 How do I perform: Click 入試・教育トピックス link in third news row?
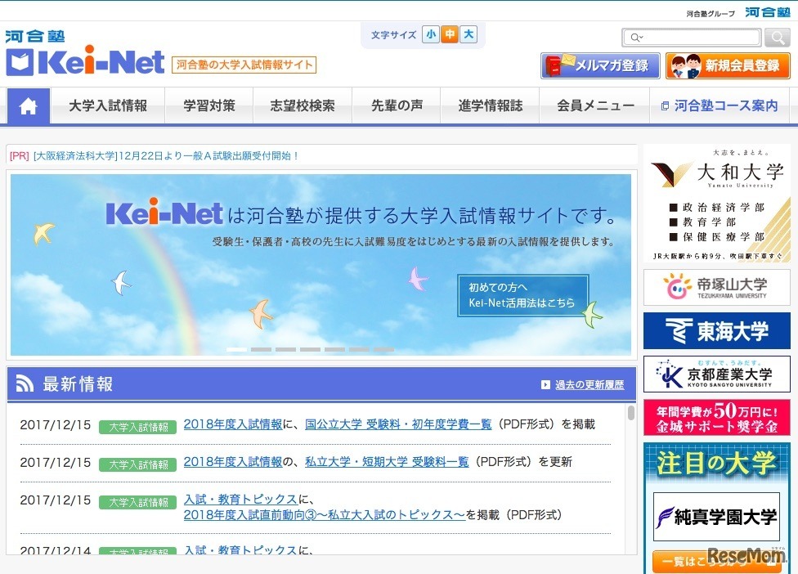tap(240, 500)
